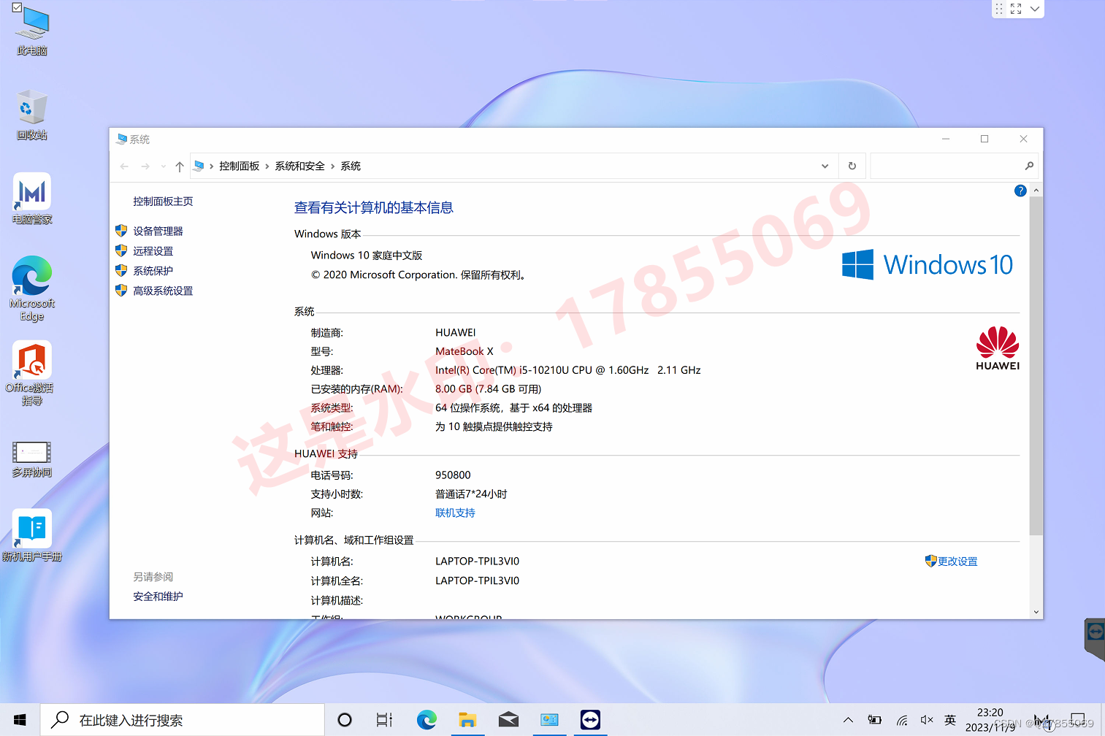
Task: Select the 电脑管家 desktop shortcut
Action: (31, 199)
